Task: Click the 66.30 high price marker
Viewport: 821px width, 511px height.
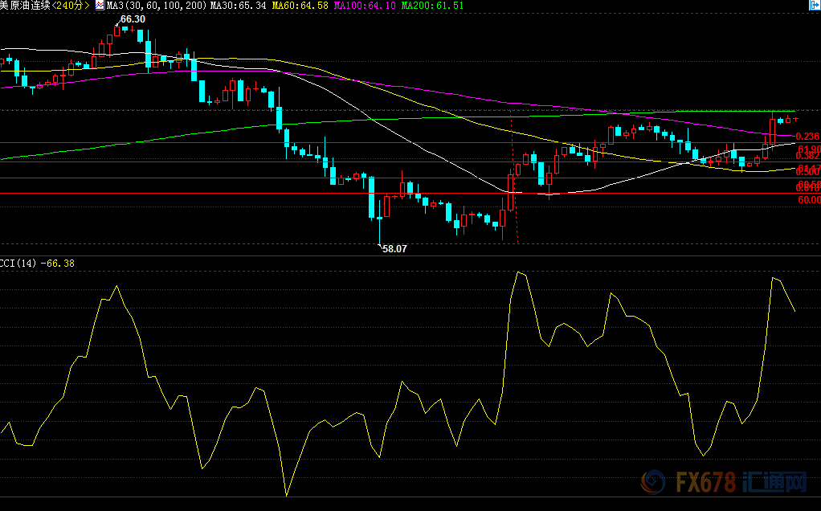Action: click(x=133, y=19)
